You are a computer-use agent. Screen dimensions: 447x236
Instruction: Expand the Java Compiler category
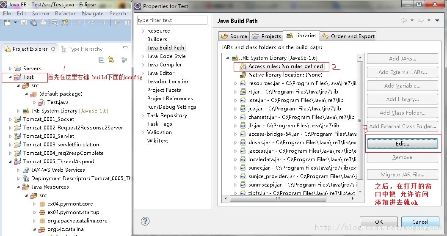[143, 65]
